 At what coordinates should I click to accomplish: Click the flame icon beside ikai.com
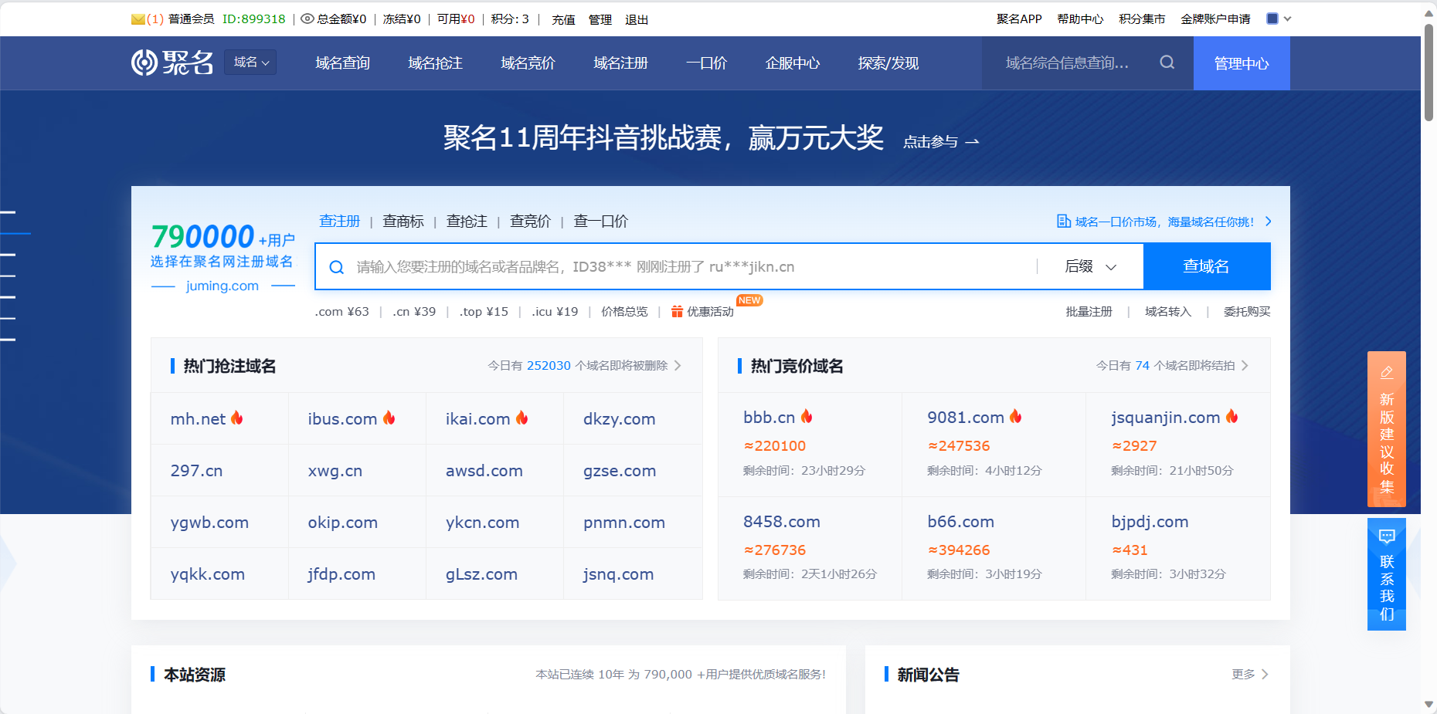(x=522, y=418)
